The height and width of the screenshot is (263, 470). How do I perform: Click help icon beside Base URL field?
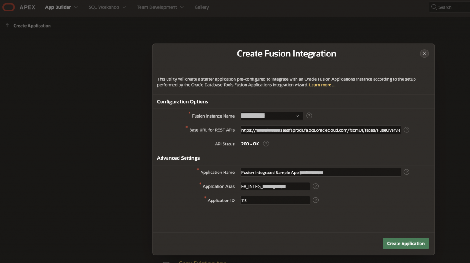point(407,130)
